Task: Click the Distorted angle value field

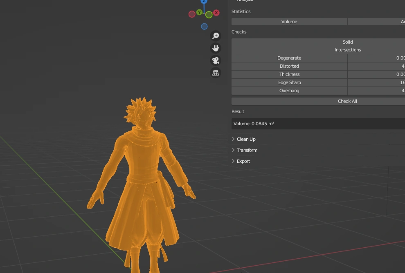Action: coord(376,66)
